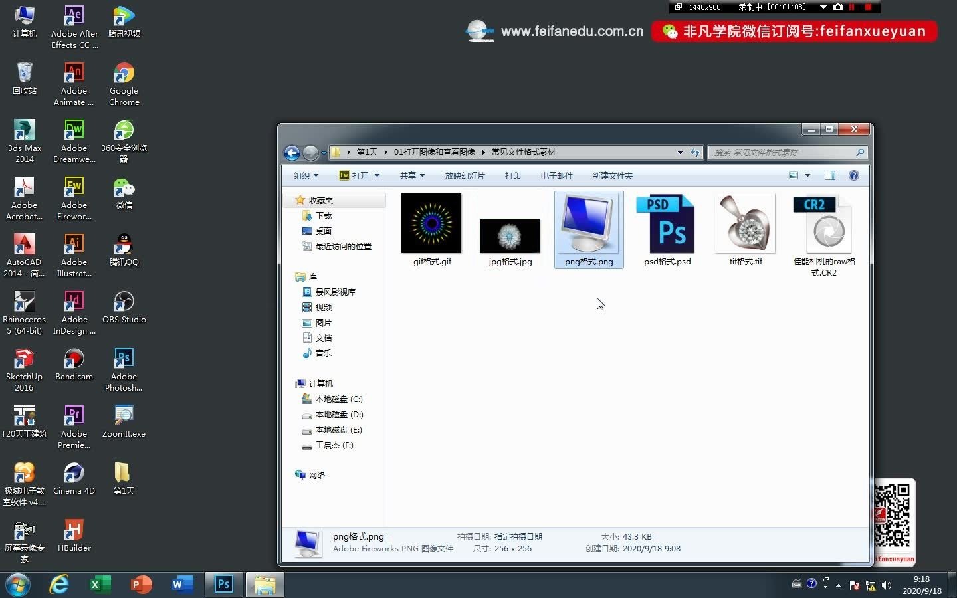The height and width of the screenshot is (598, 957).
Task: Select Adobe Photoshop desktop shortcut
Action: coord(124,369)
